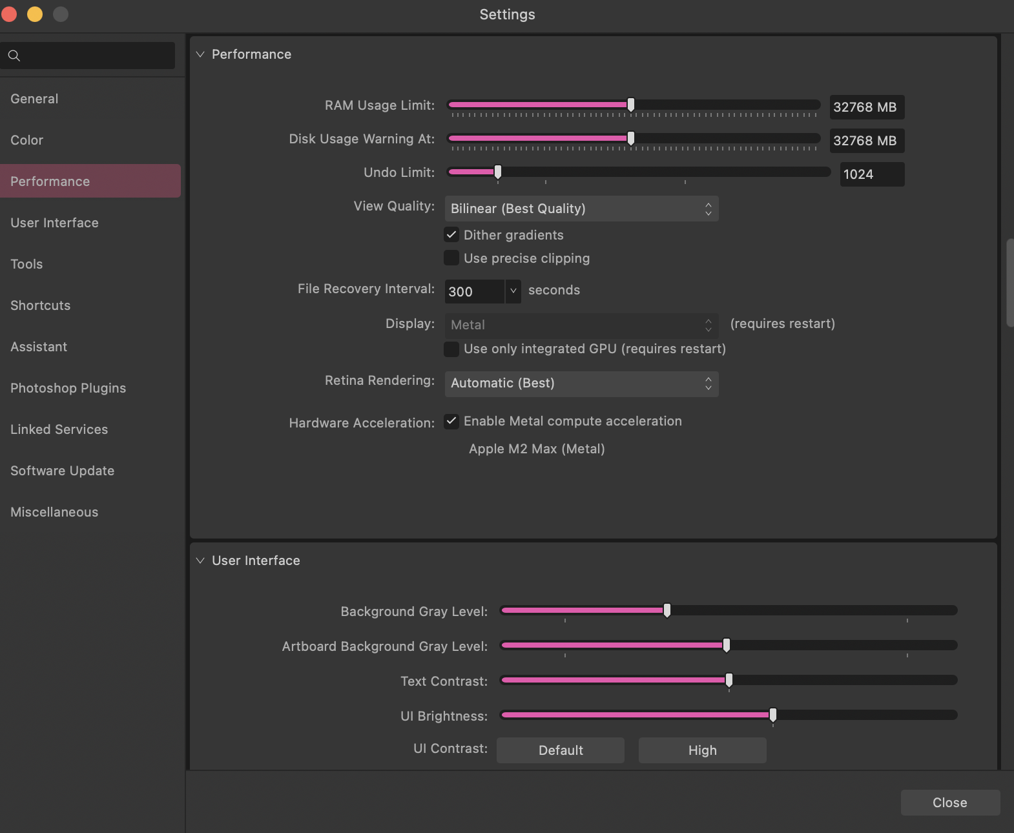Go to Software Update settings

click(62, 471)
